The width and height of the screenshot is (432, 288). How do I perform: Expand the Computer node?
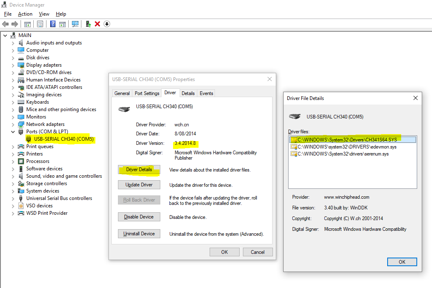point(13,51)
